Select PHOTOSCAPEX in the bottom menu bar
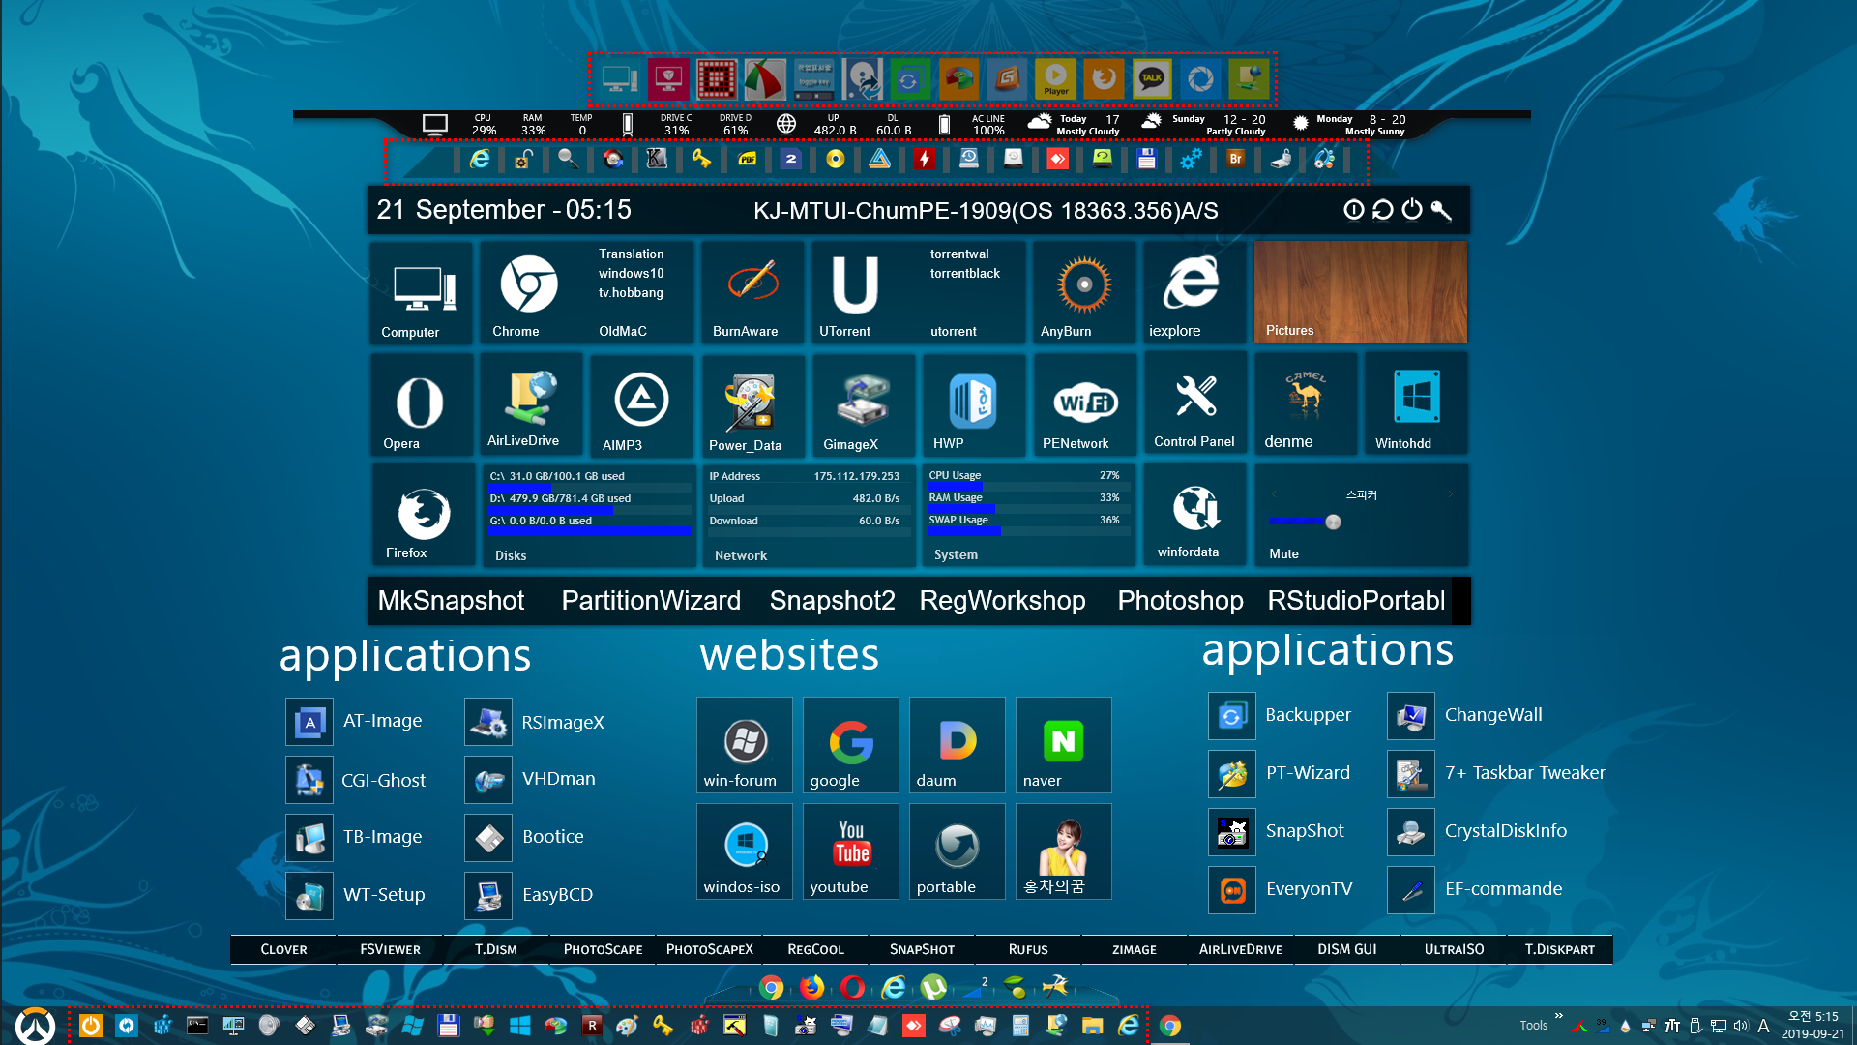Screen dimensions: 1857x1045 [709, 949]
